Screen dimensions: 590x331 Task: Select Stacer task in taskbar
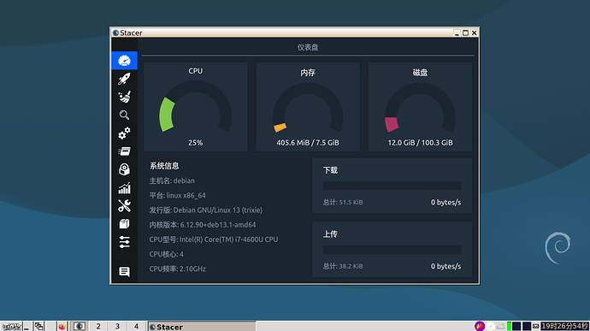pyautogui.click(x=202, y=327)
